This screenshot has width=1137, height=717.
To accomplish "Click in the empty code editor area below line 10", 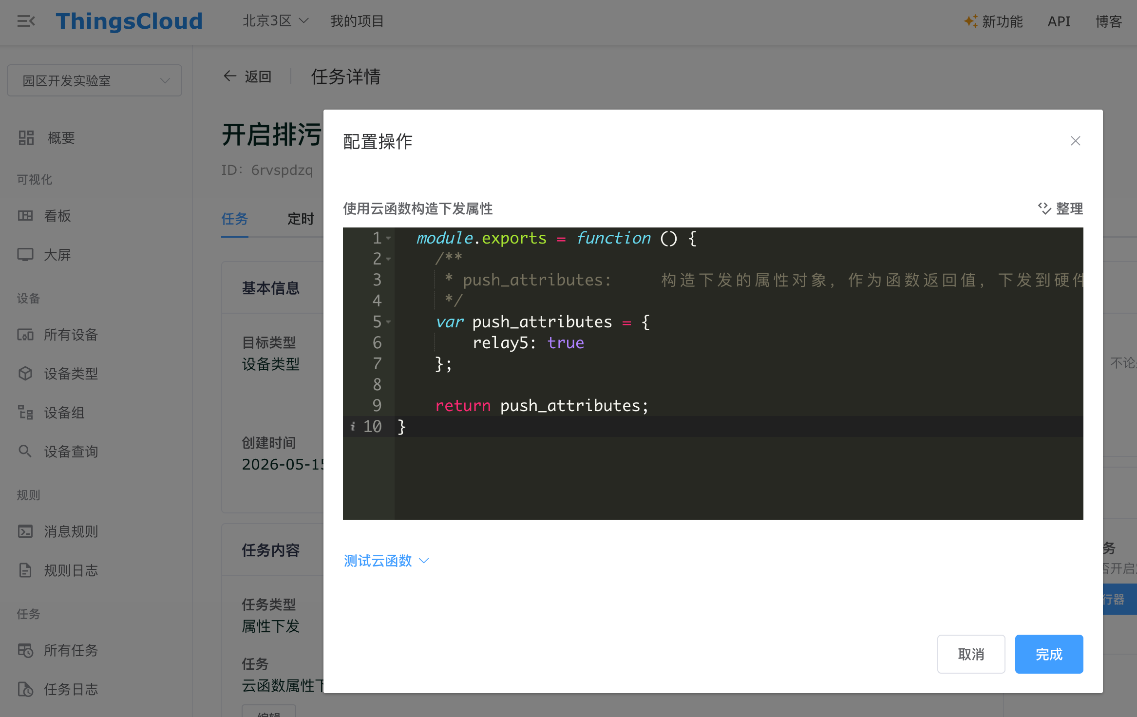I will coord(739,478).
